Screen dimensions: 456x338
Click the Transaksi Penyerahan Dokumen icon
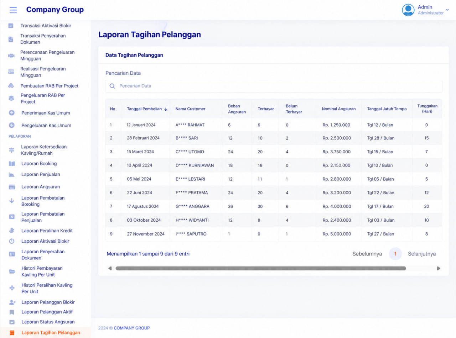pos(11,39)
